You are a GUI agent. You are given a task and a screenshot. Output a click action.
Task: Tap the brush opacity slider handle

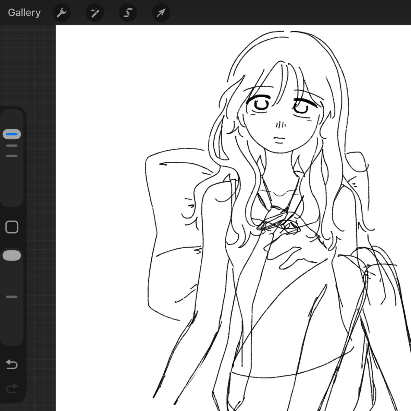pos(12,256)
